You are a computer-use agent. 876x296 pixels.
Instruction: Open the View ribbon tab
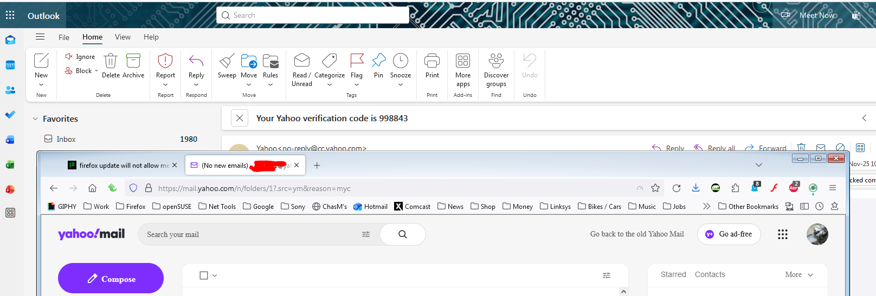point(123,37)
